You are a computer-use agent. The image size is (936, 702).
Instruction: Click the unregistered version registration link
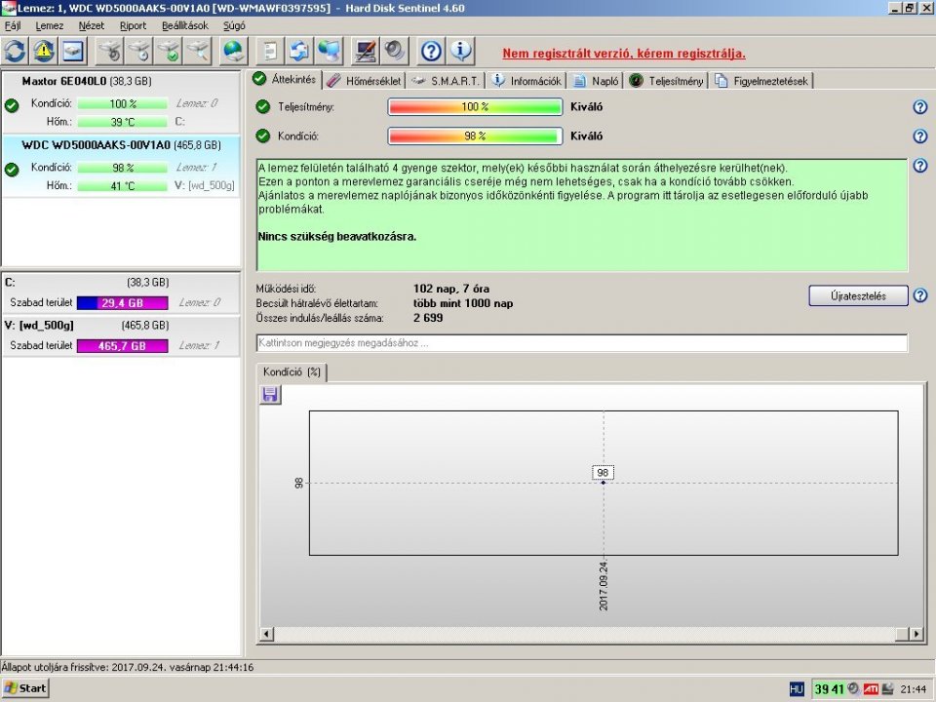624,53
